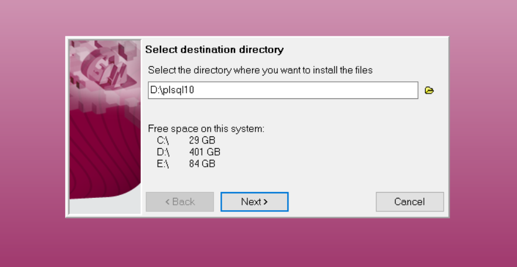Select the C:\ drive entry

click(163, 141)
